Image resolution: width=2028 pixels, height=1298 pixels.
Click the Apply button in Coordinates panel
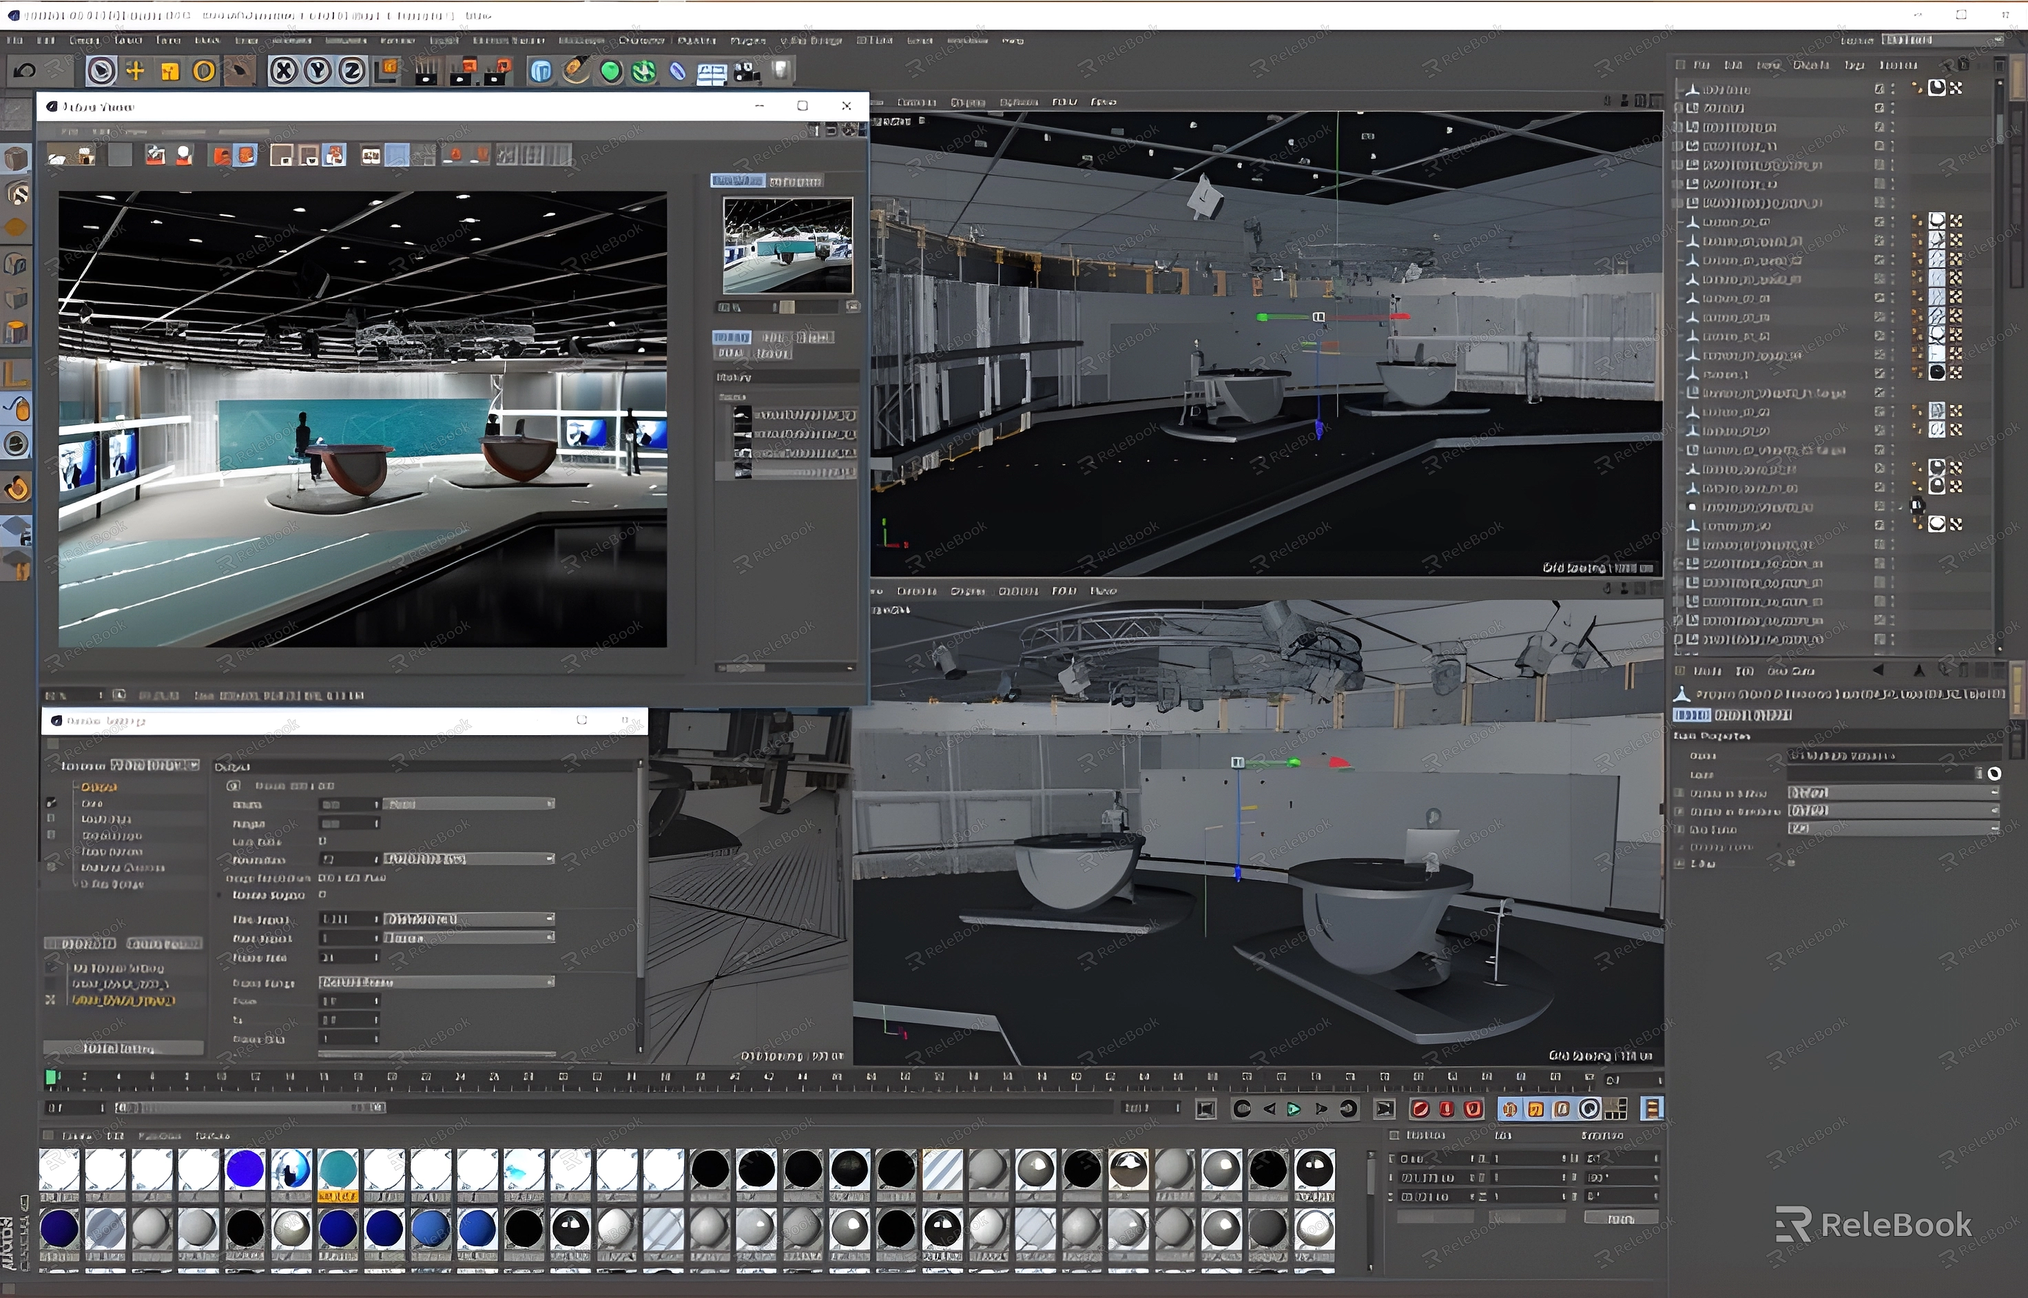(x=1620, y=1218)
